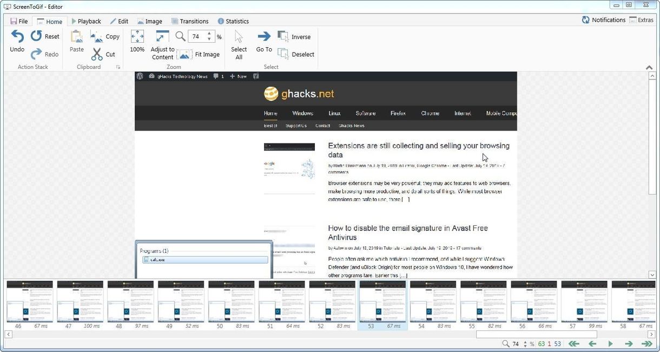
Task: Click the Go To arrow icon
Action: (264, 36)
